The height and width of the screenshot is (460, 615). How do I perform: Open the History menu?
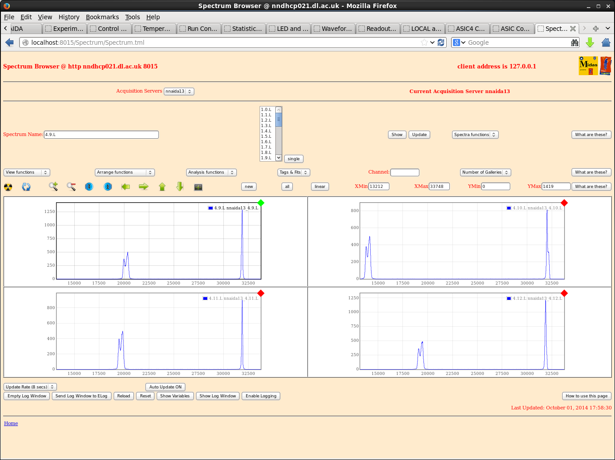[x=69, y=17]
